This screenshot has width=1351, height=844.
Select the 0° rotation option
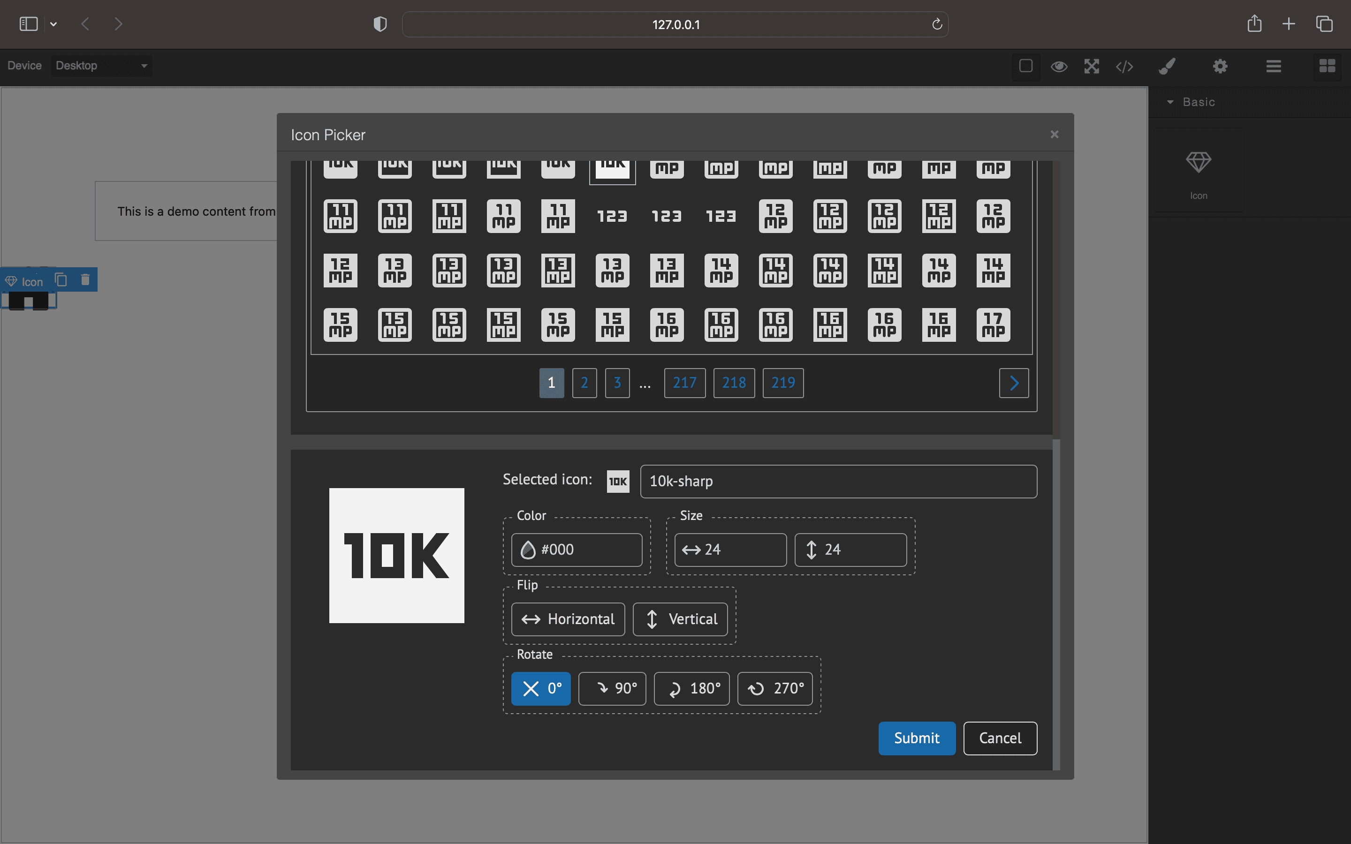click(540, 688)
